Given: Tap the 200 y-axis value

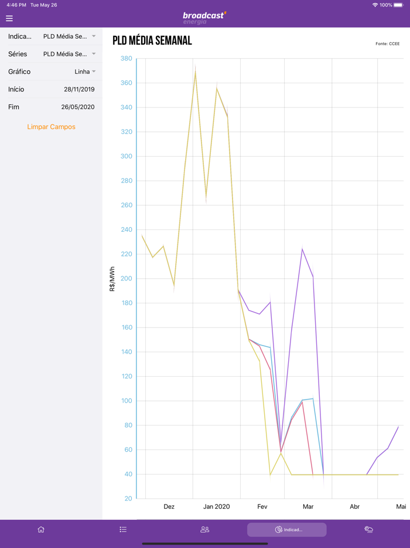Looking at the screenshot, I should (x=127, y=279).
